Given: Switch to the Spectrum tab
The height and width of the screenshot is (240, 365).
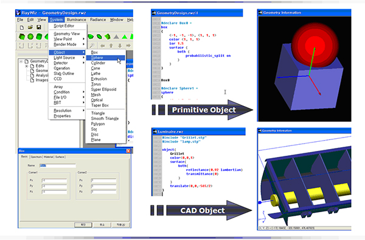Looking at the screenshot, I should click(36, 157).
